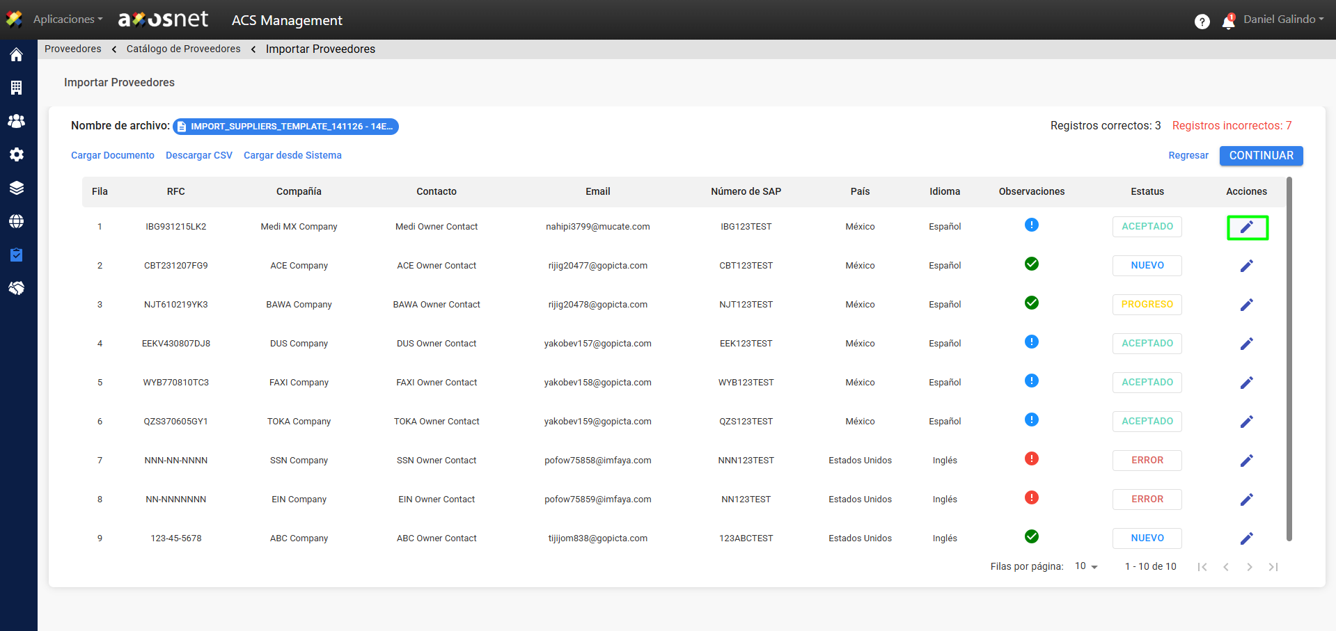
Task: Open the notifications bell
Action: [x=1228, y=22]
